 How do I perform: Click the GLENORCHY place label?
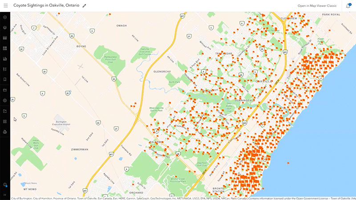[162, 72]
